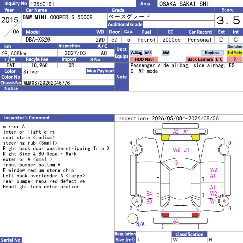Image resolution: width=243 pixels, height=243 pixels.
Task: Click 'rear bumper repaired defective' comment
Action: (x=44, y=181)
